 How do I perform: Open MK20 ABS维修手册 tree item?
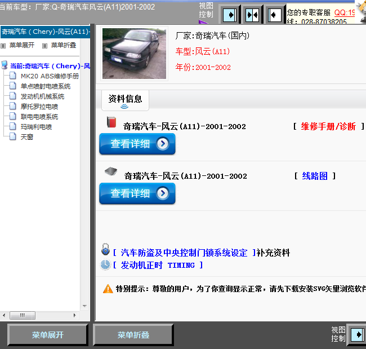click(x=50, y=76)
